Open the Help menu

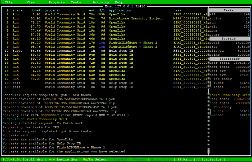point(119,2)
